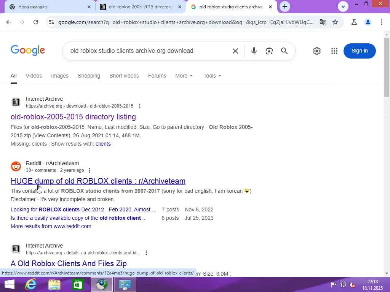Switch to old-roblox-2005-2015 directory tab

141,7
